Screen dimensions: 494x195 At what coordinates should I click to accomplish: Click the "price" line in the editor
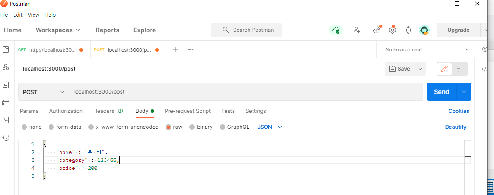[77, 168]
